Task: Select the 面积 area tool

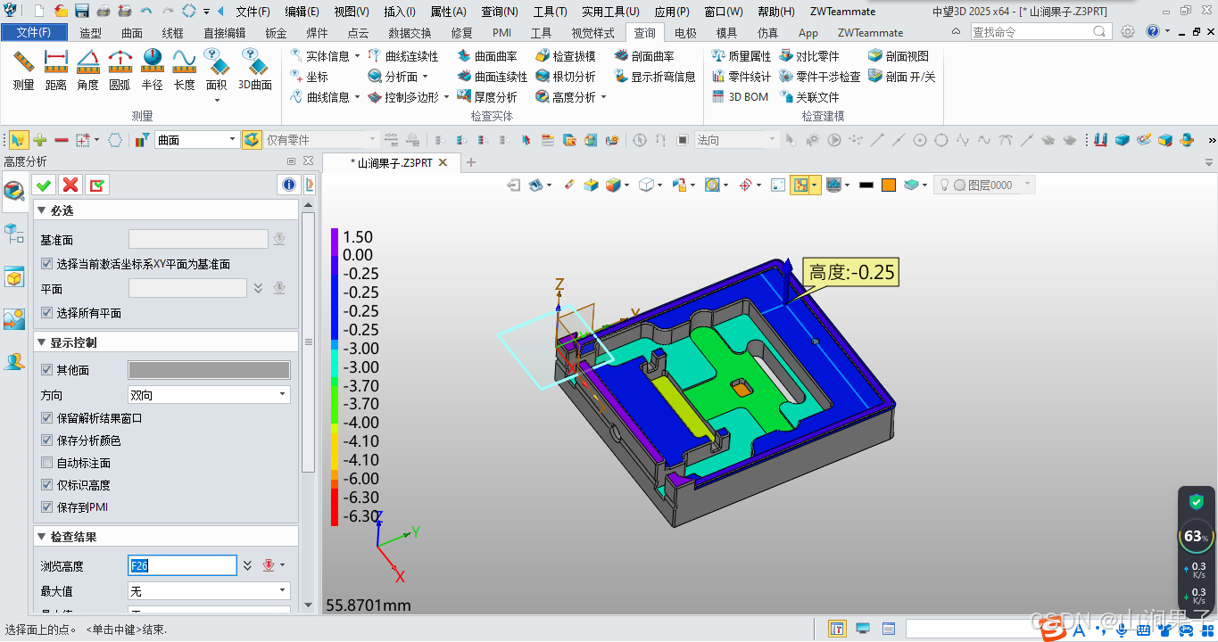Action: point(217,70)
